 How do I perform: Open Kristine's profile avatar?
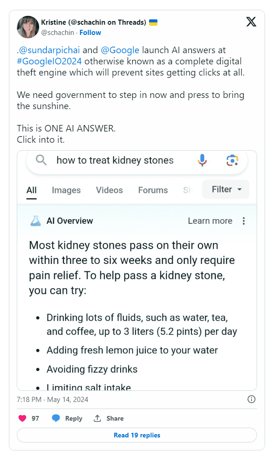tap(28, 27)
